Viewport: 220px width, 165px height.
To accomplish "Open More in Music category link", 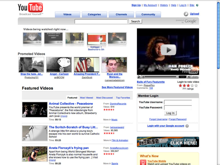I will pyautogui.click(x=114, y=120).
